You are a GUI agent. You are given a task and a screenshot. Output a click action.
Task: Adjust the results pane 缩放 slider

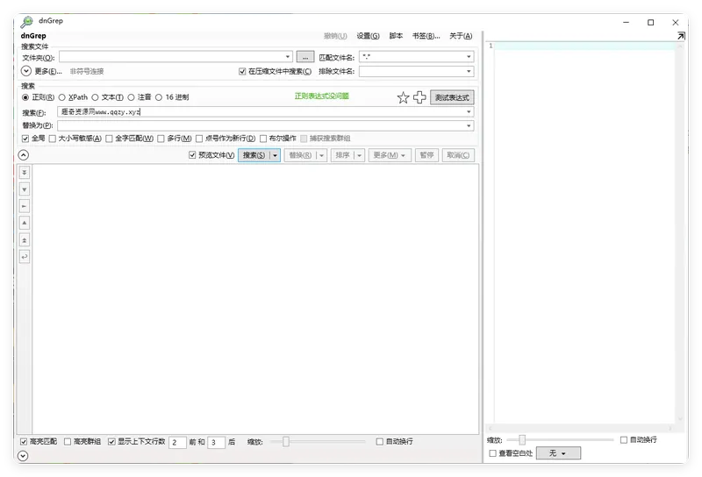tap(286, 442)
